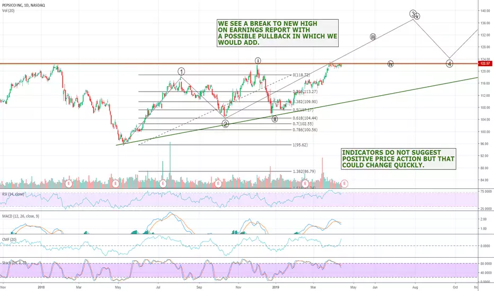494x291 pixels.
Task: Click the 84.00 price axis label
Action: [x=485, y=180]
